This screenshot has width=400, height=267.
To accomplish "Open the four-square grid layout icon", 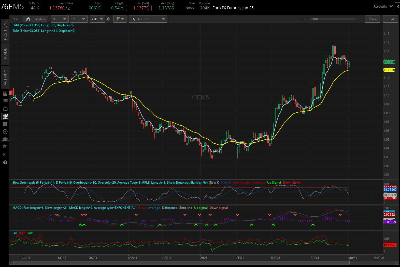I will click(x=5, y=124).
